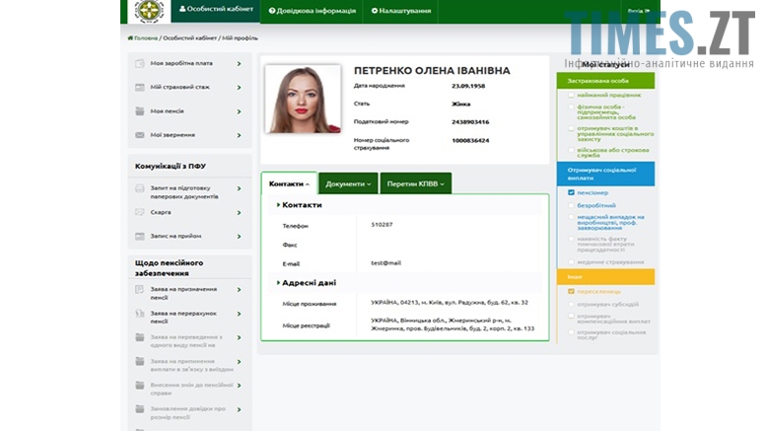
Task: Click the 'Скарга' sidebar icon
Action: click(141, 212)
